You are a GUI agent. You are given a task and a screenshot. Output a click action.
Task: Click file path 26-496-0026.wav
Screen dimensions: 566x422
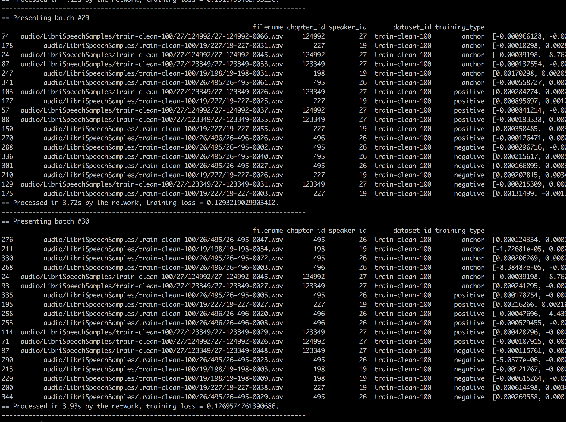(163, 138)
